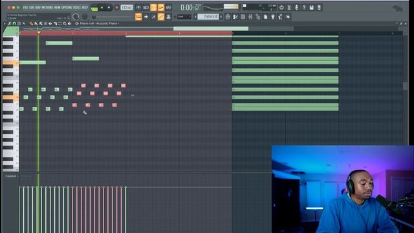Screen dimensions: 414x233
Task: Toggle the piano roll magnet snap
Action: pos(14,23)
